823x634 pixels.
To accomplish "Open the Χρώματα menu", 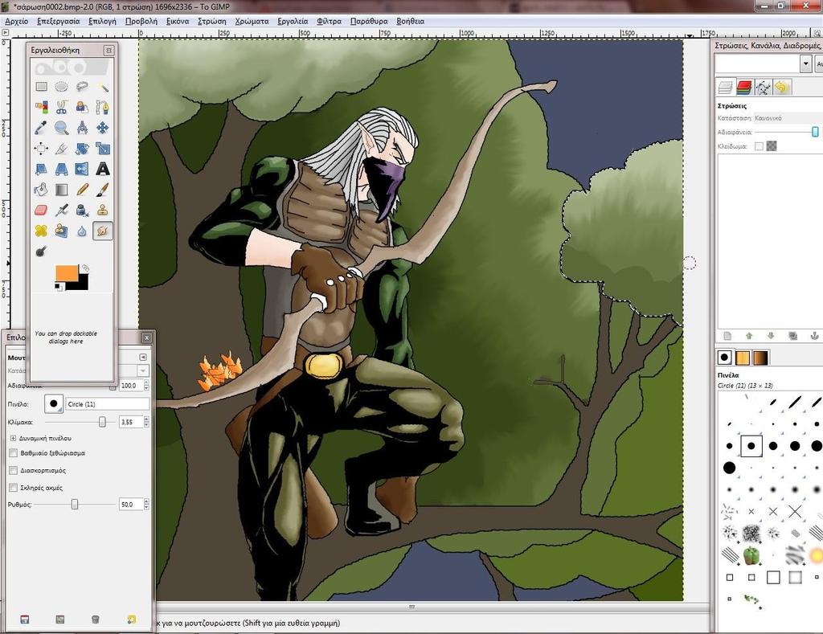I will [252, 21].
